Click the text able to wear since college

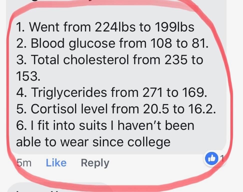(93, 142)
